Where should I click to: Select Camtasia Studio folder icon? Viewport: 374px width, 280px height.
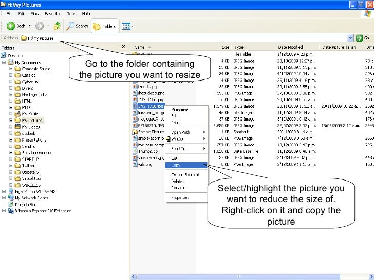(x=17, y=69)
